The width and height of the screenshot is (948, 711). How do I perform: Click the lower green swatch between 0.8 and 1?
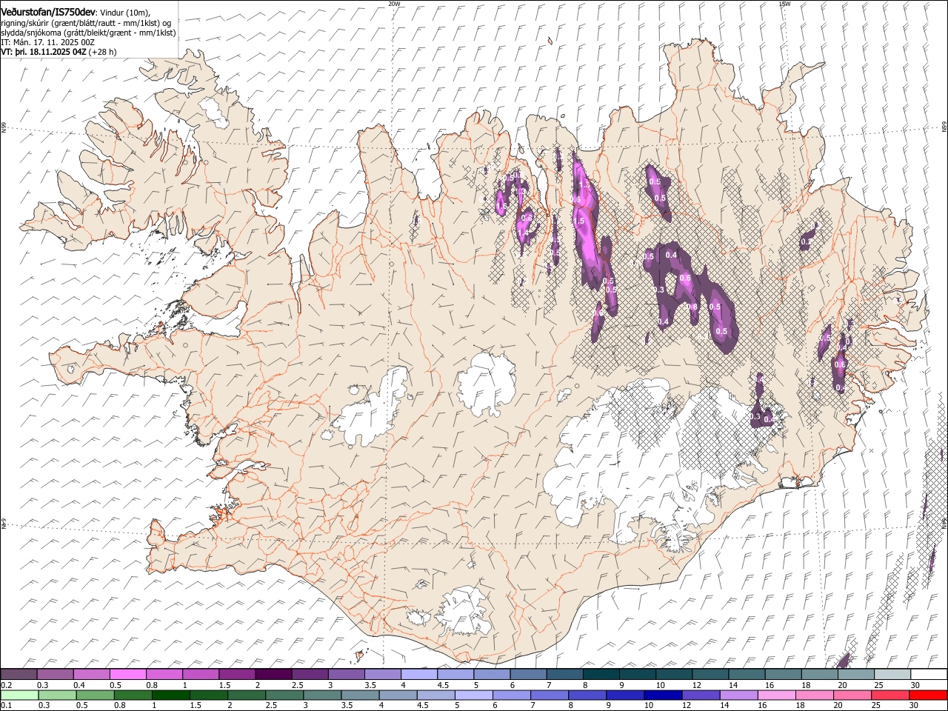133,695
